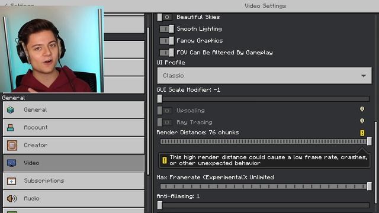Click the Max Framerate slider handle
Screen dimensions: 379x213
click(370, 186)
